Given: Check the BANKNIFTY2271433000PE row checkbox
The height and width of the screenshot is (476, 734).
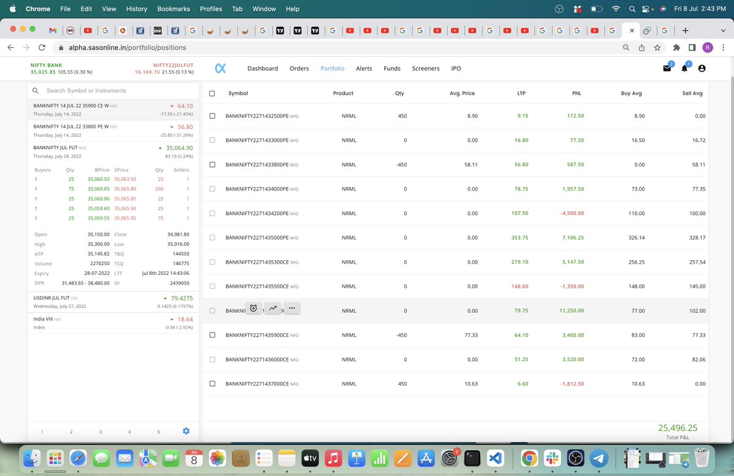Looking at the screenshot, I should [x=212, y=140].
